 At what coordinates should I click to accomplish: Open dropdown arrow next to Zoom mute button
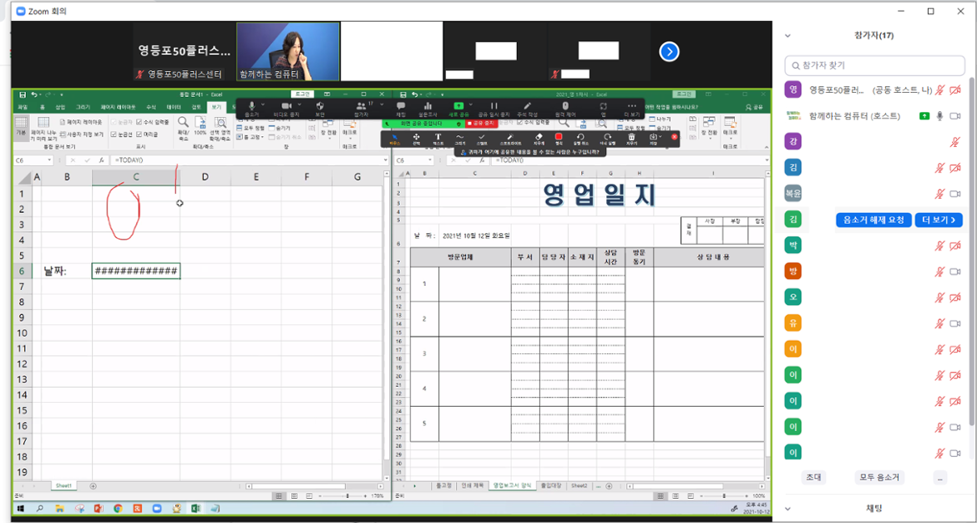[263, 104]
